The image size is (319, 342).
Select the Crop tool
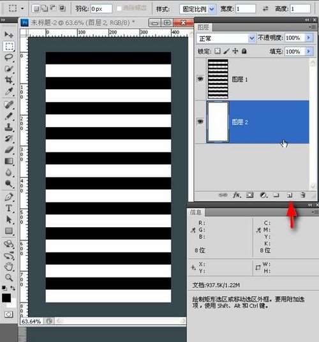pyautogui.click(x=9, y=80)
